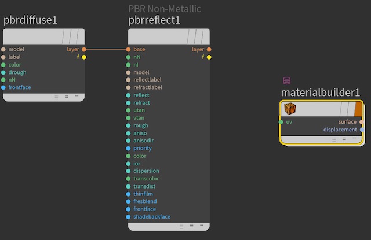Image resolution: width=371 pixels, height=240 pixels.
Task: Collapse pbrreflect1 inputs with the rightmost footer button
Action: point(202,225)
